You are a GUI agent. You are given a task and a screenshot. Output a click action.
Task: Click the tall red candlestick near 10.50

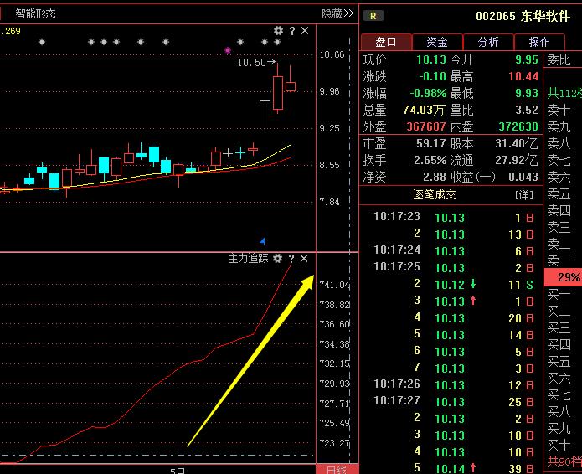278,93
